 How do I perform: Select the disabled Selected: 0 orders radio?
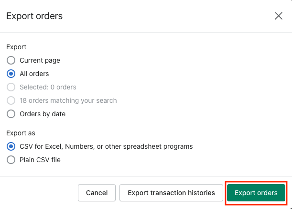point(11,88)
